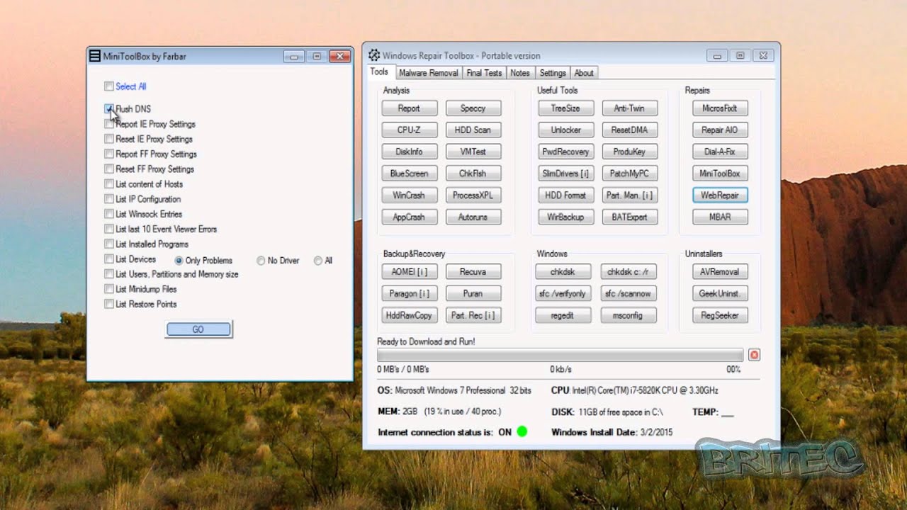Select the No Driver radio option
Screen dimensions: 907x510
pos(261,261)
